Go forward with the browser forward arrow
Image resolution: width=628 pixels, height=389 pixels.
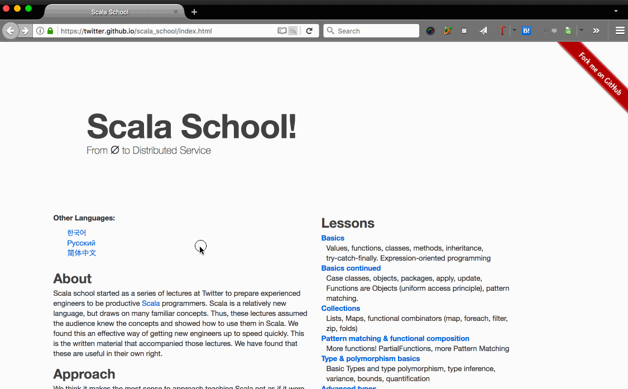25,31
